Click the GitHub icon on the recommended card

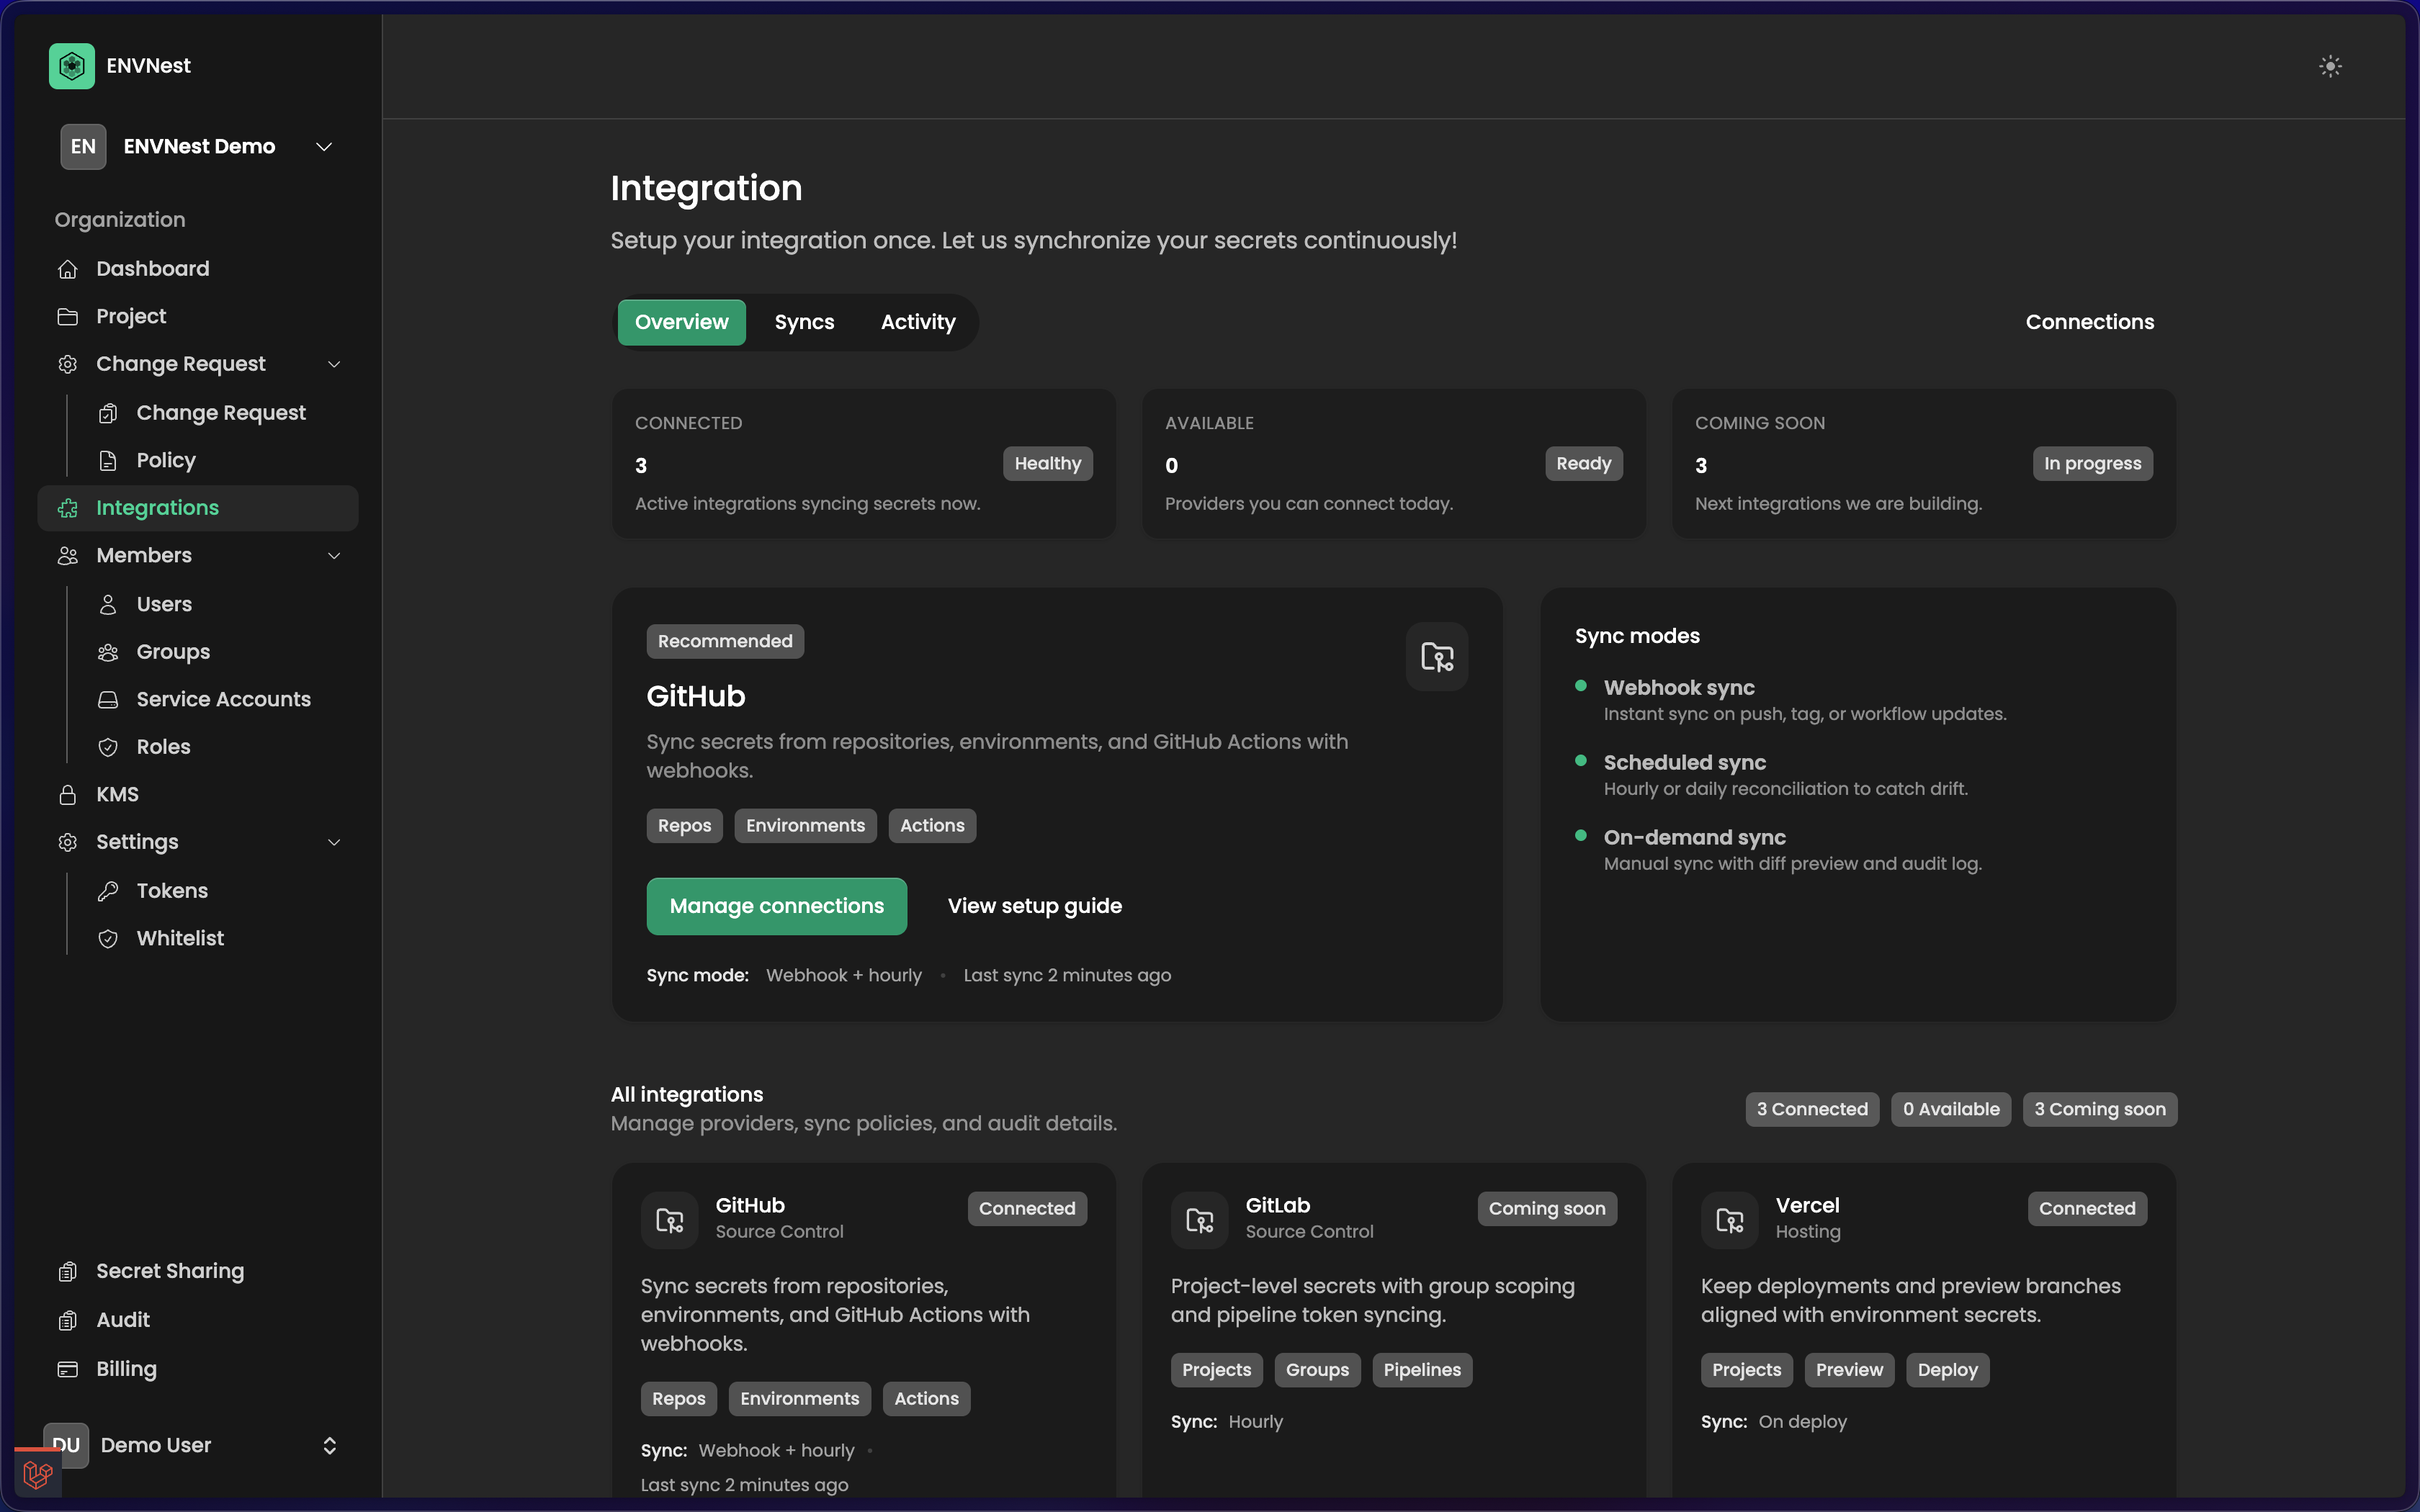coord(1436,657)
